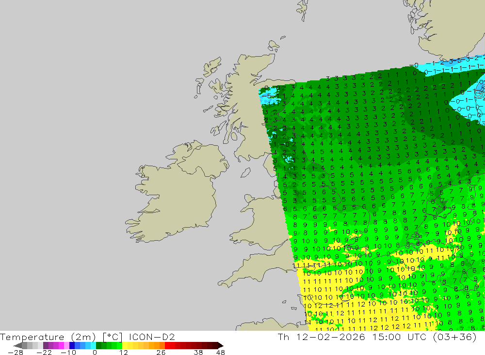Click the 26 legend label
The image size is (485, 355).
(161, 353)
